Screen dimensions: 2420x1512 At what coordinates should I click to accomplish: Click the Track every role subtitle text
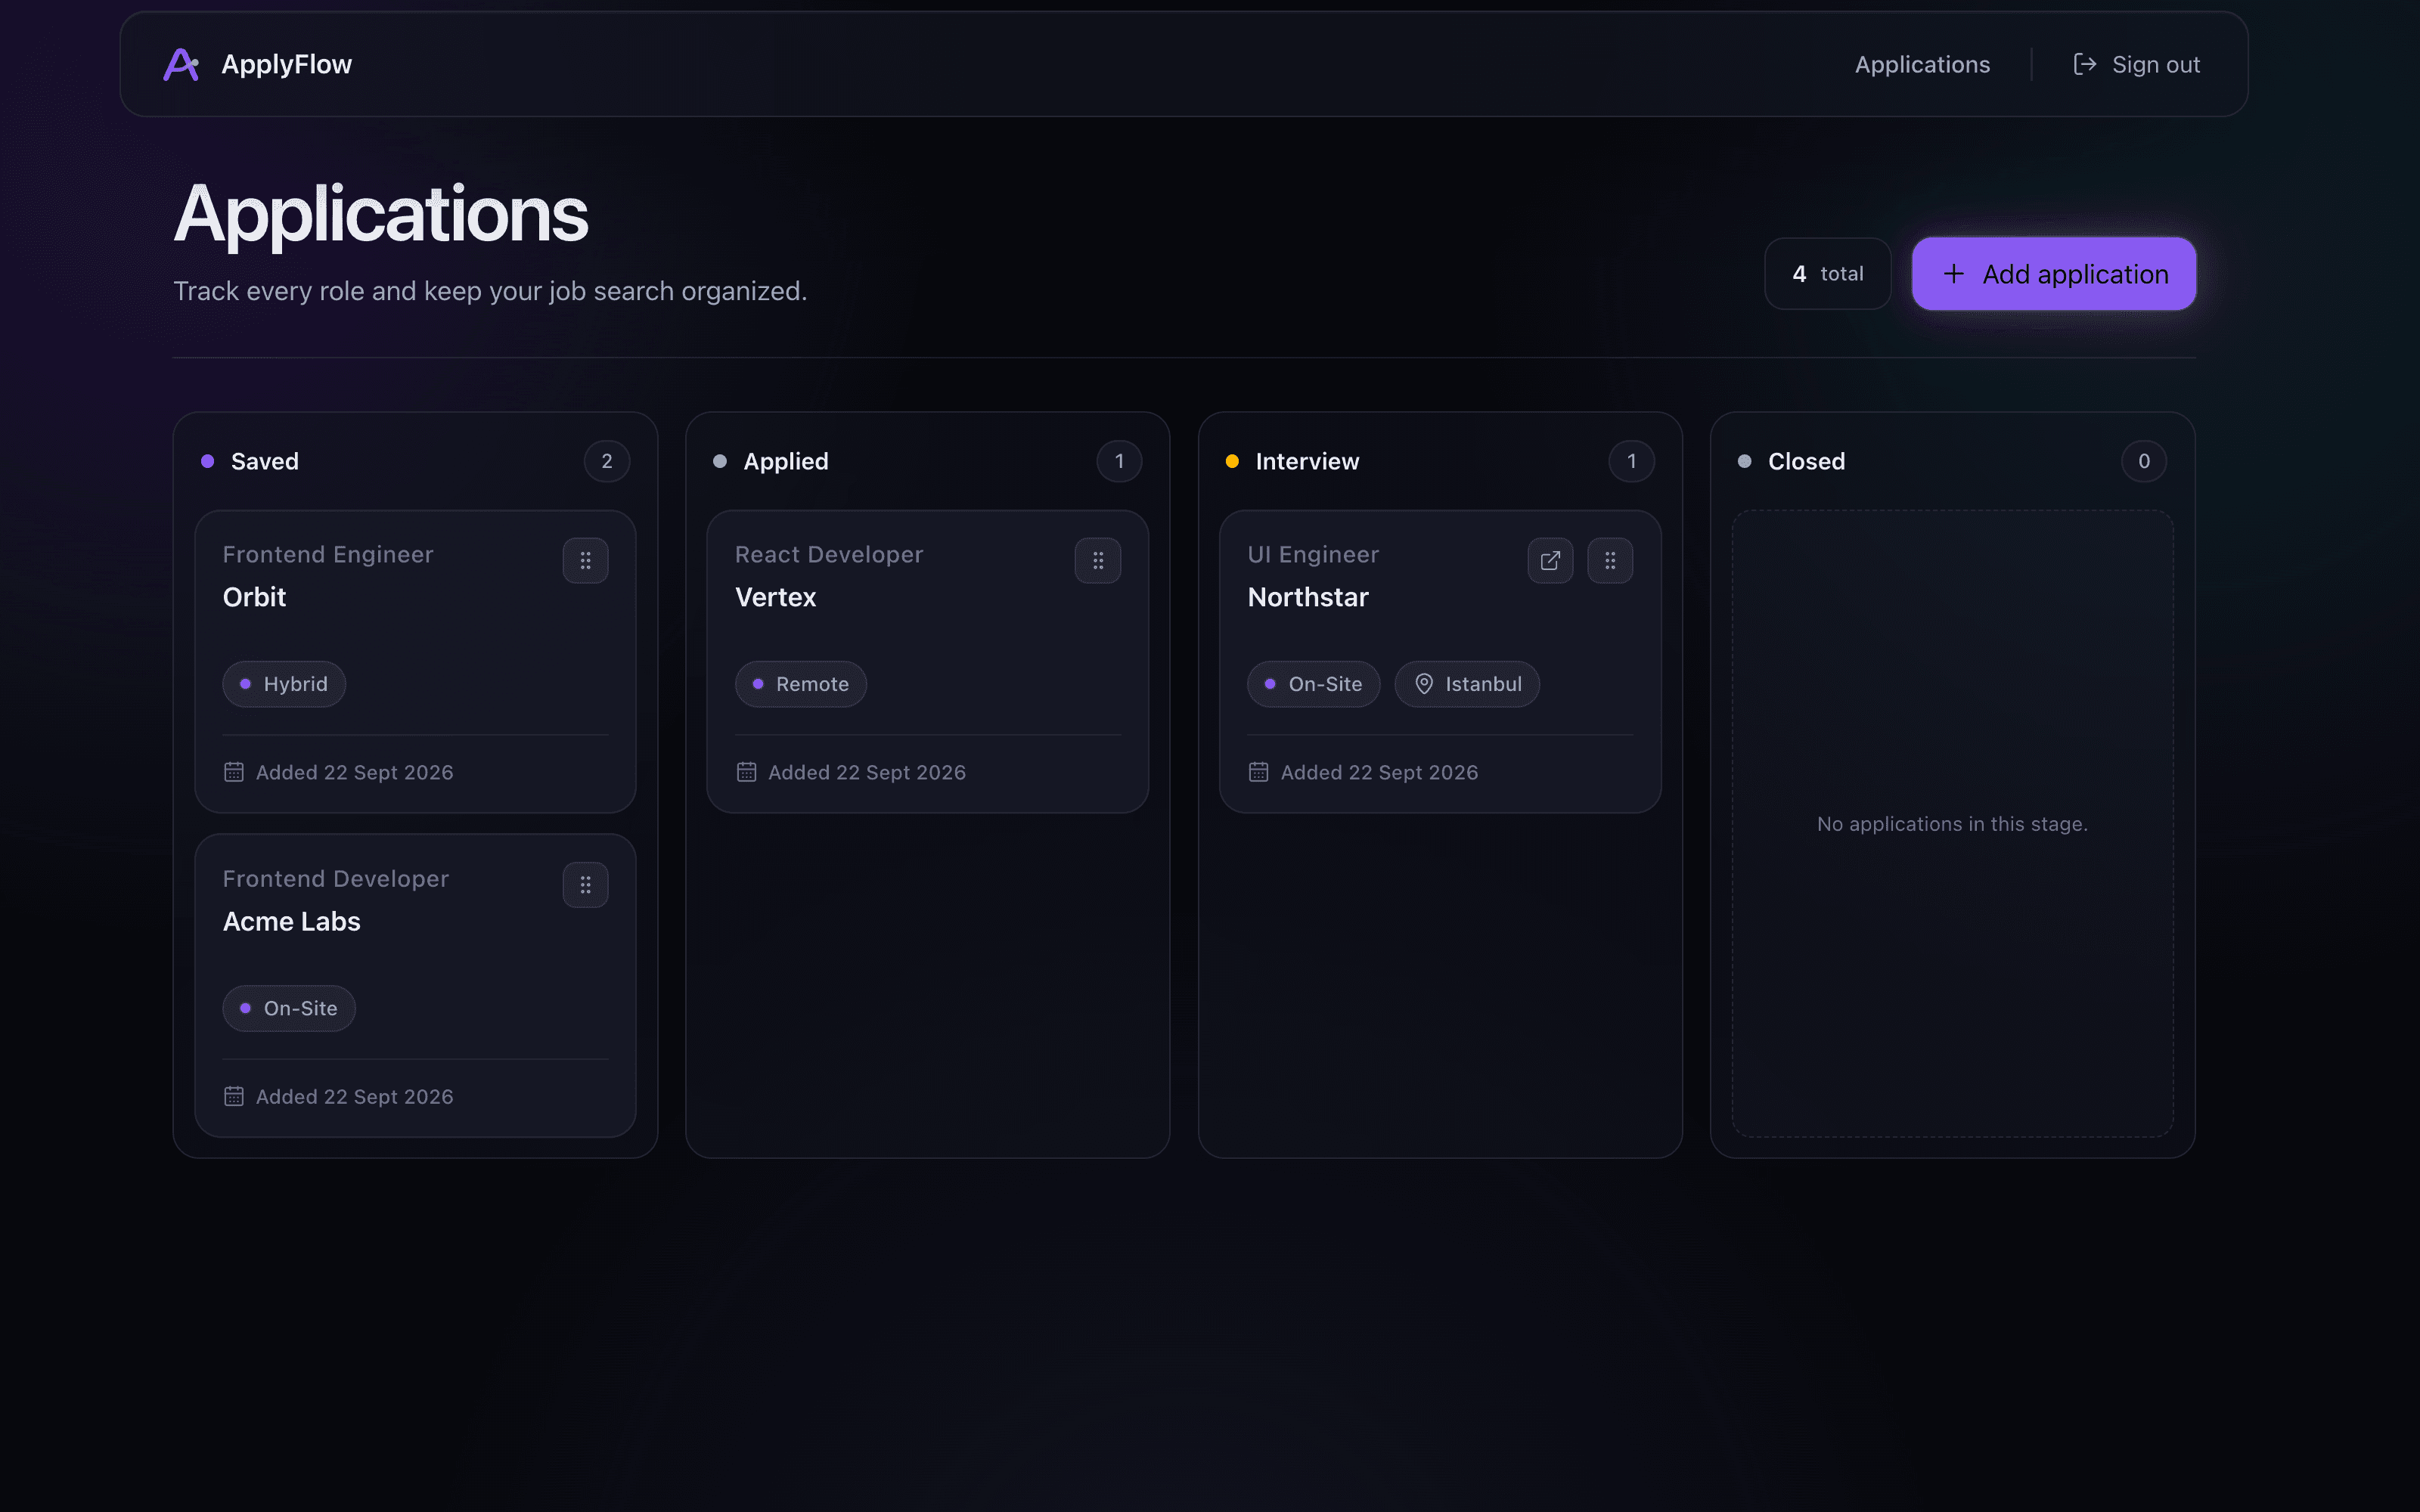click(490, 291)
